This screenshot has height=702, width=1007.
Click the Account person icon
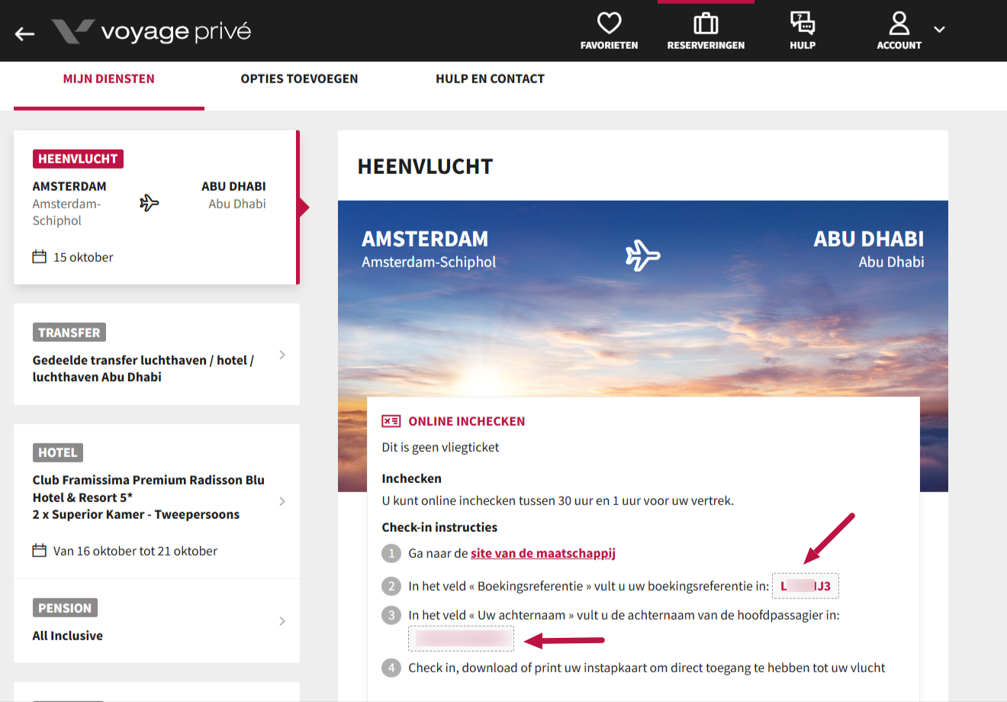click(x=899, y=24)
